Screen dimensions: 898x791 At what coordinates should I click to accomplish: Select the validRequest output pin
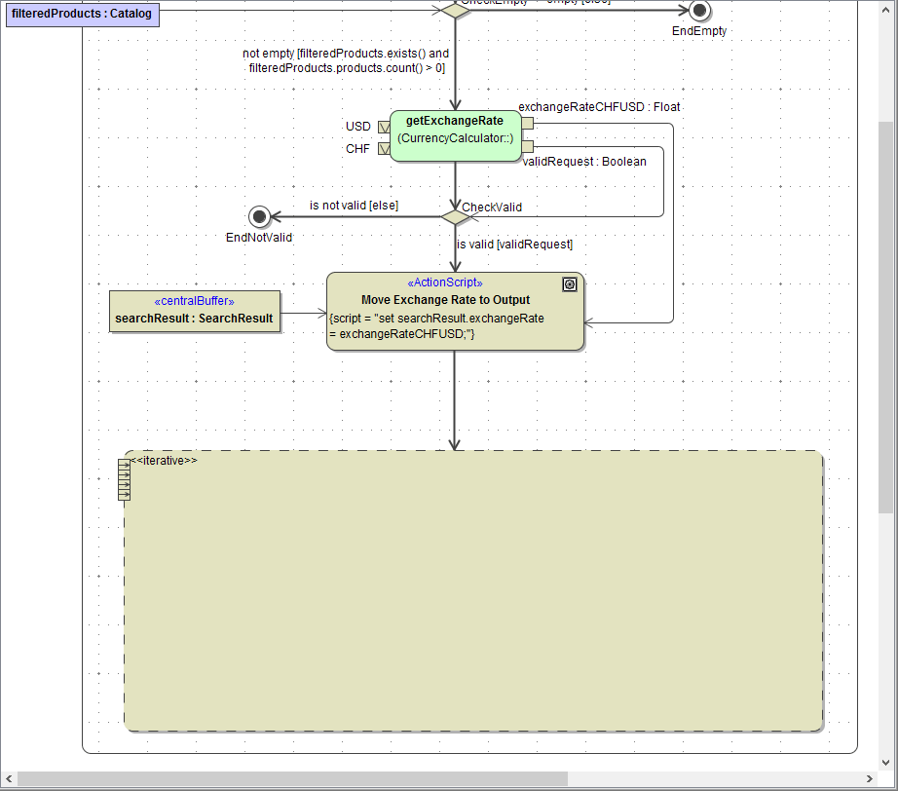click(x=528, y=146)
